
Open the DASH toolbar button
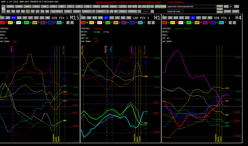(123, 11)
